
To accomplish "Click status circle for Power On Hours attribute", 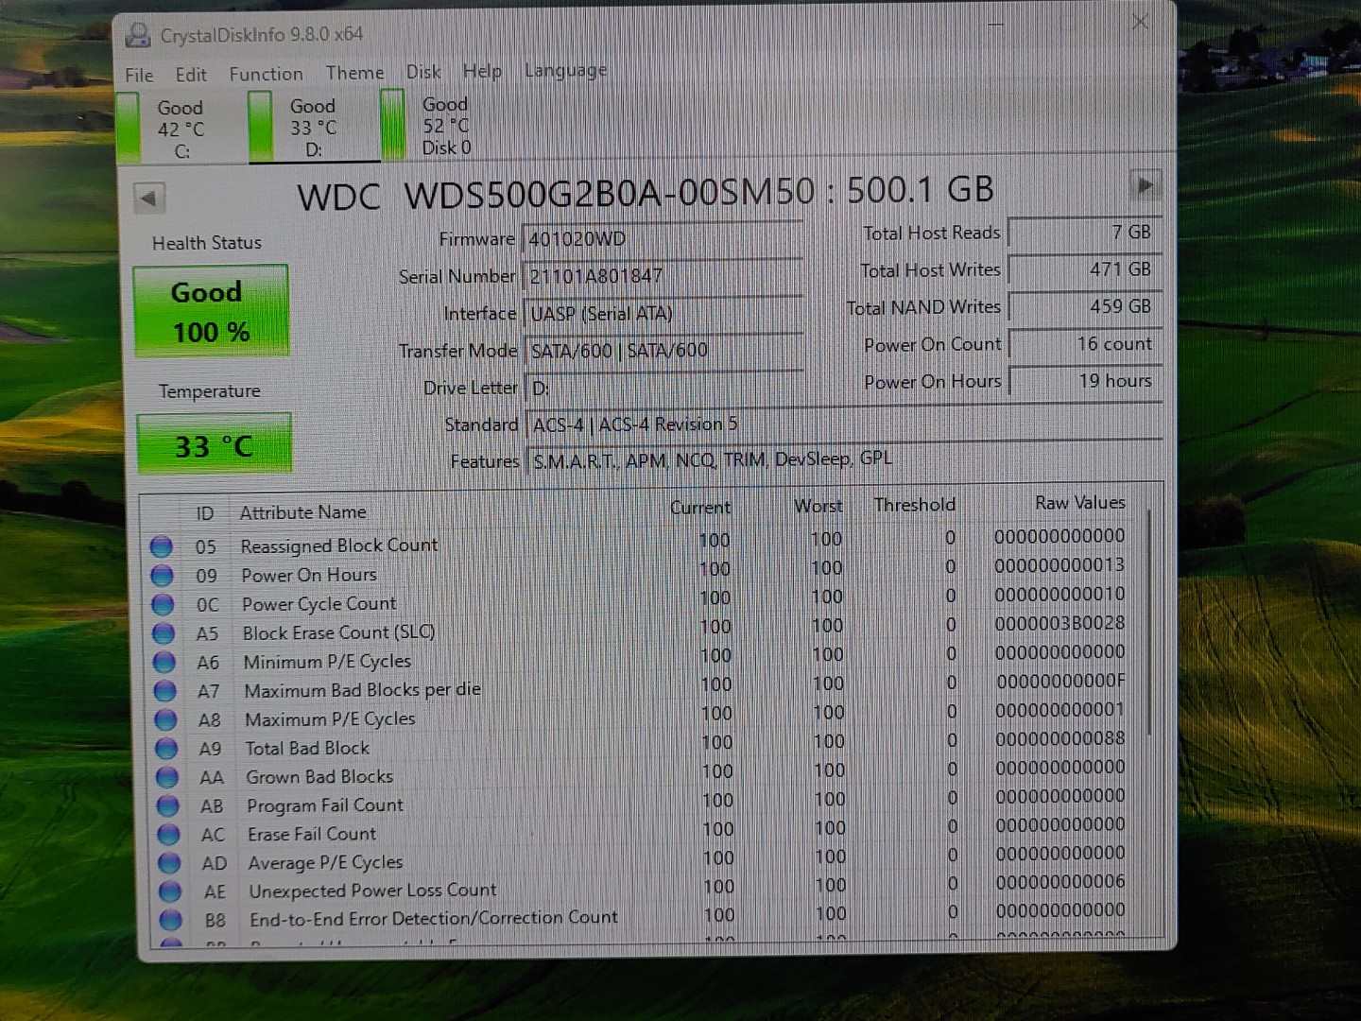I will [x=163, y=576].
